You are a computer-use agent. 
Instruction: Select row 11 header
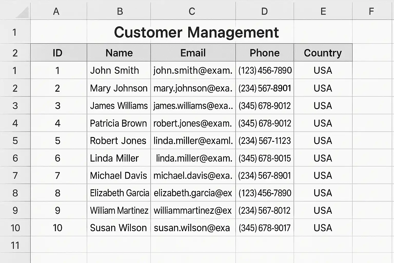15,246
